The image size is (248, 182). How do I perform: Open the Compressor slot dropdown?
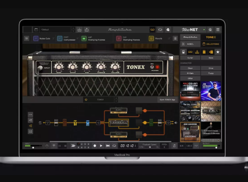(77, 38)
